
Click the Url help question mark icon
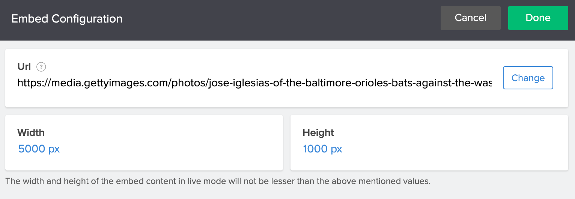pos(41,67)
